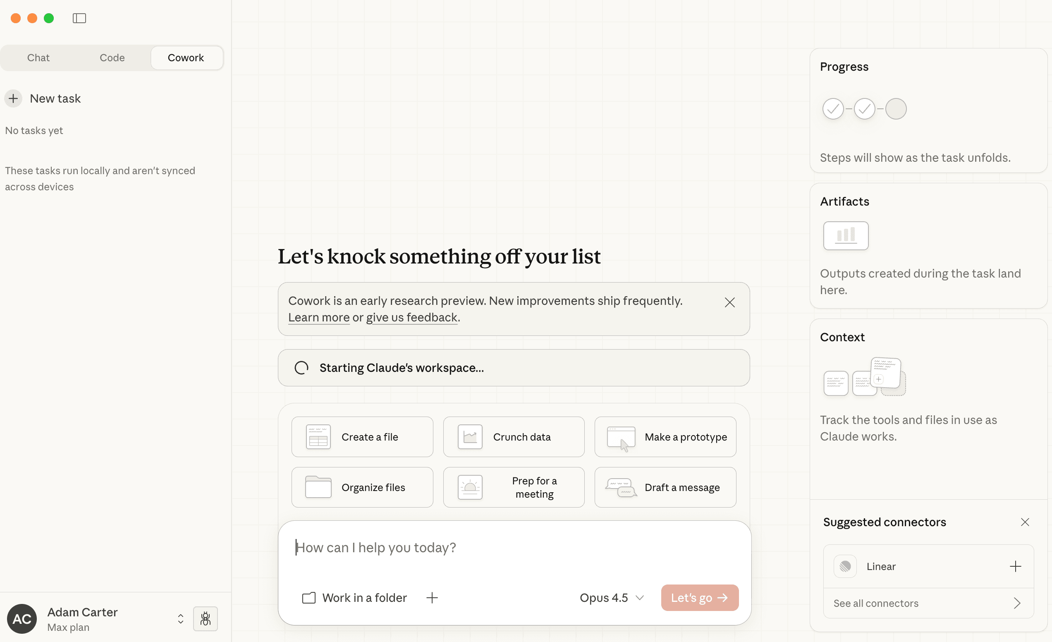Open the bug report icon near profile
1052x642 pixels.
(x=205, y=618)
